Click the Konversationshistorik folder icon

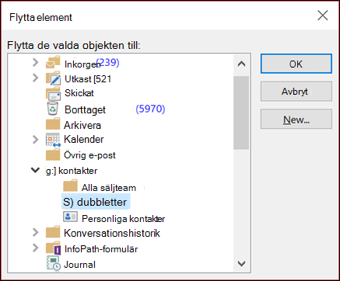[53, 232]
